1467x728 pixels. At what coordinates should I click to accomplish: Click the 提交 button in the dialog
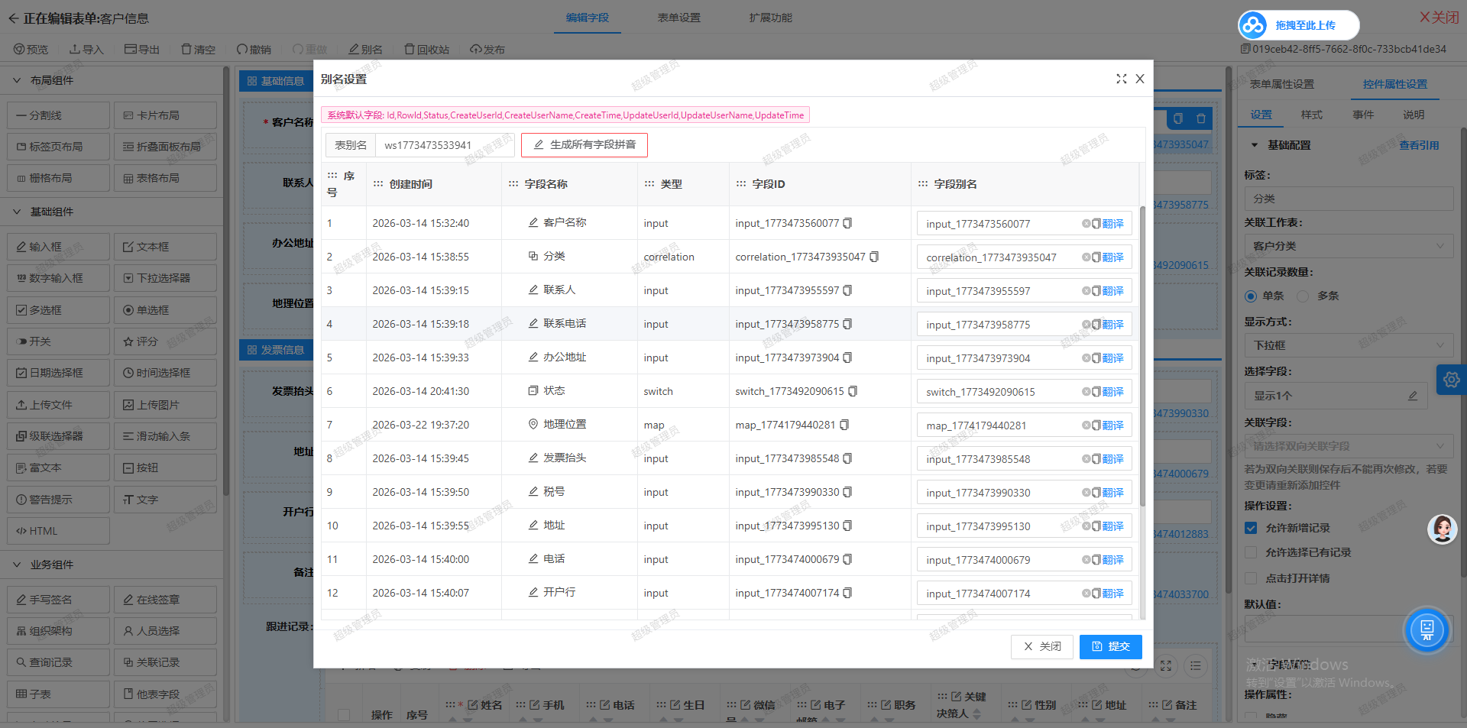pos(1110,646)
